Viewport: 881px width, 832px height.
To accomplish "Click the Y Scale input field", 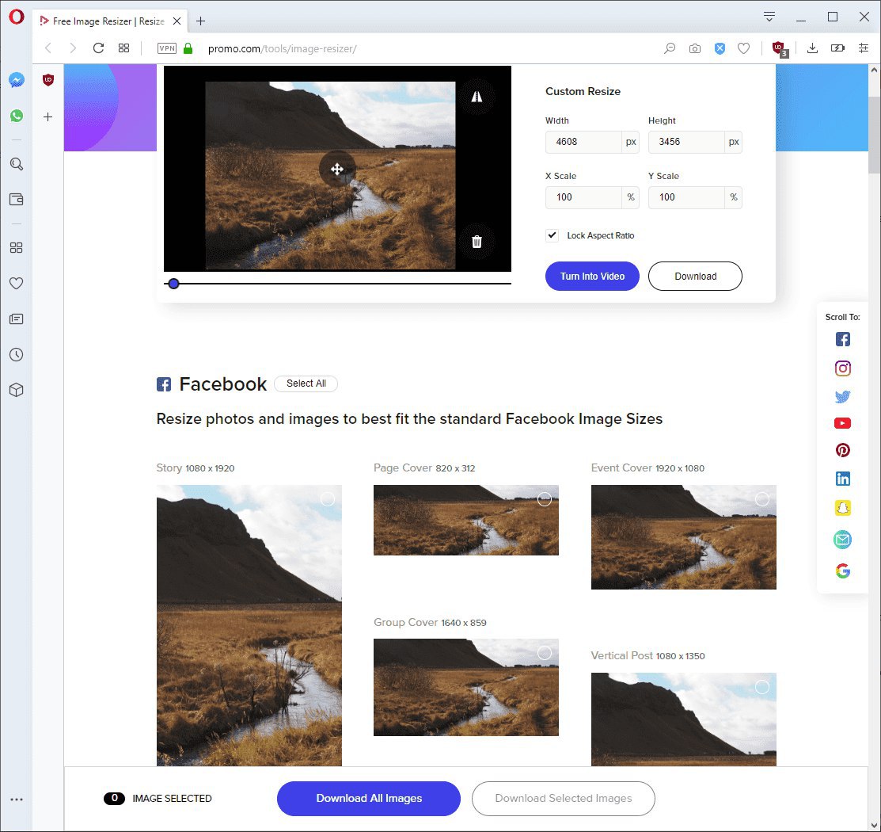I will (686, 197).
